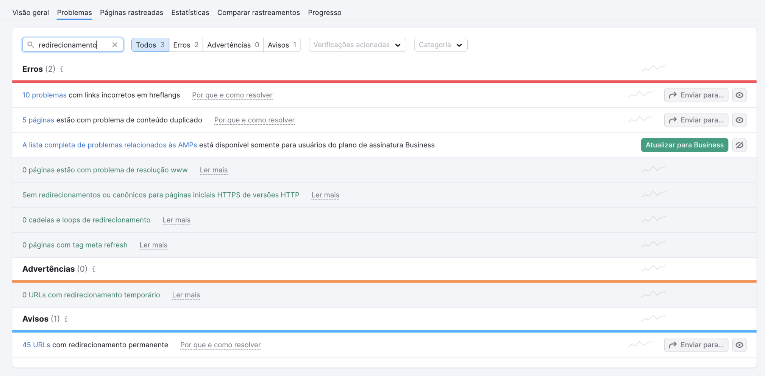The image size is (765, 376).
Task: Expand the Categoria dropdown
Action: point(440,45)
